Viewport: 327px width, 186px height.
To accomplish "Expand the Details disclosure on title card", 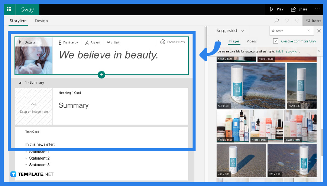I will (x=20, y=42).
